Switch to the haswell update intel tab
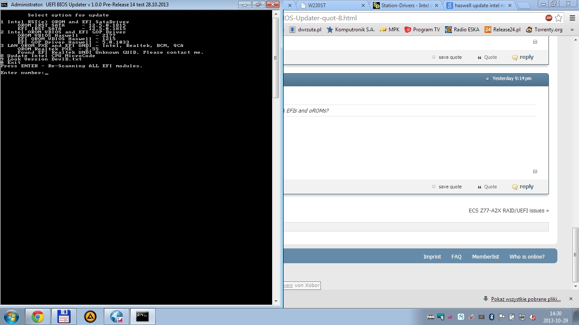579x325 pixels. 479,6
